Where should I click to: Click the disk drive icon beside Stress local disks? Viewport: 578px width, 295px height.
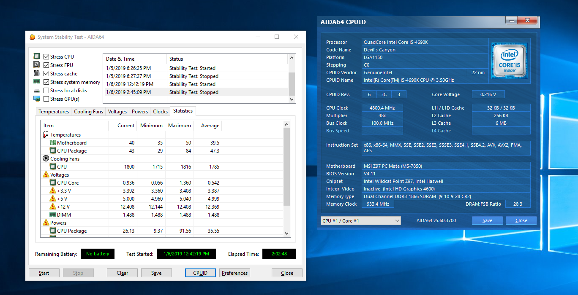[37, 91]
